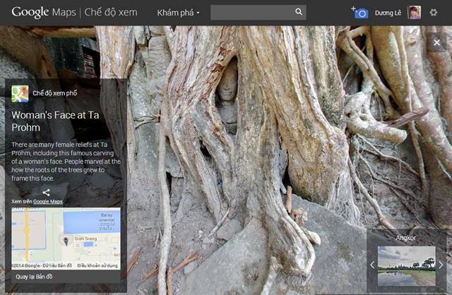Click Srah Srang label on mini map
The image size is (452, 295).
85,239
